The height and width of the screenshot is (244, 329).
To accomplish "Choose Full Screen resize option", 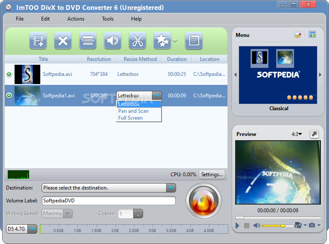I will pyautogui.click(x=139, y=118).
